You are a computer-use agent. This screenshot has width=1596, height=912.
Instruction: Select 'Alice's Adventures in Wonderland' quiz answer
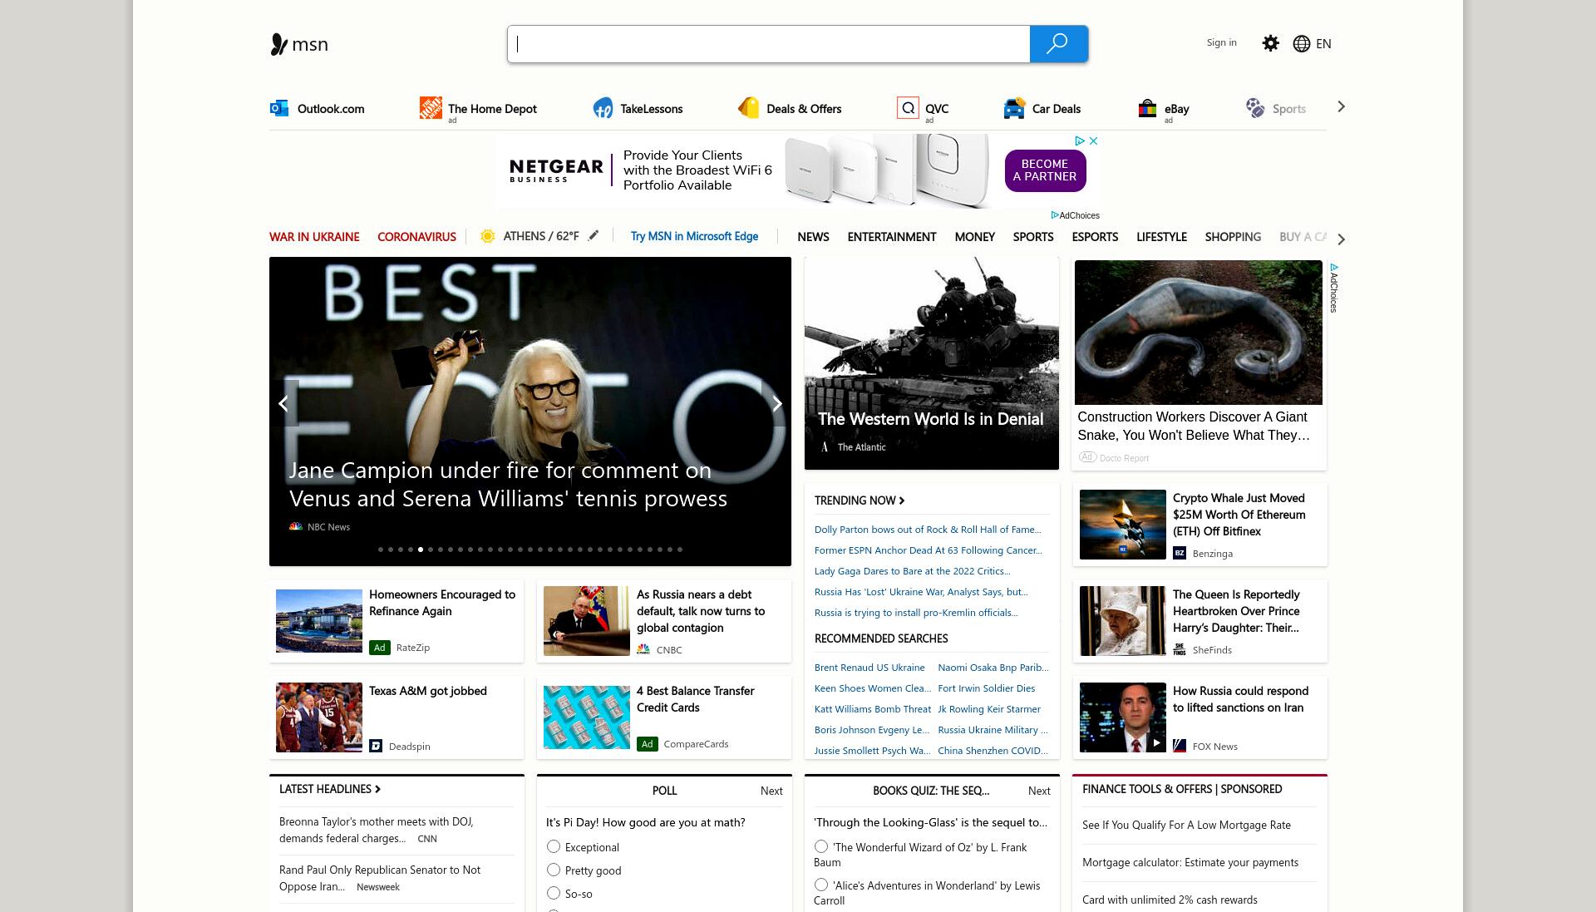point(821,885)
